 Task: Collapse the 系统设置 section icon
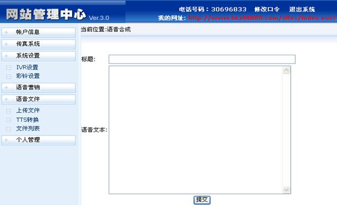6,56
